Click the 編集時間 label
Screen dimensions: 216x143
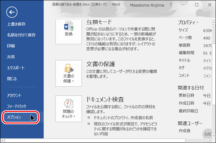(x=186, y=53)
